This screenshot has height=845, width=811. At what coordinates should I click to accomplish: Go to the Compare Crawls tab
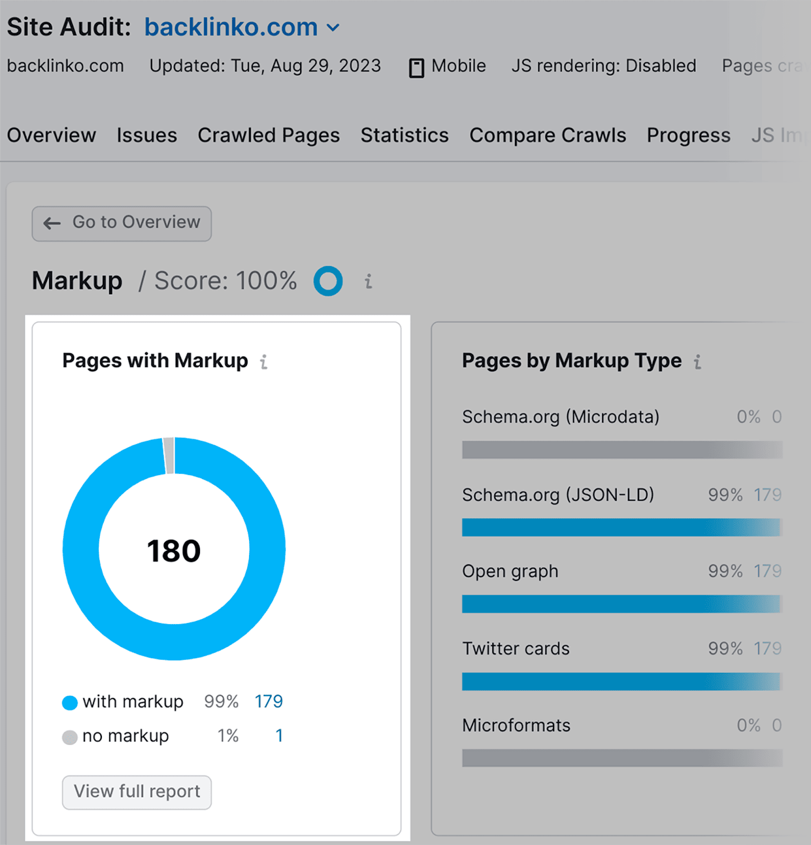[547, 135]
